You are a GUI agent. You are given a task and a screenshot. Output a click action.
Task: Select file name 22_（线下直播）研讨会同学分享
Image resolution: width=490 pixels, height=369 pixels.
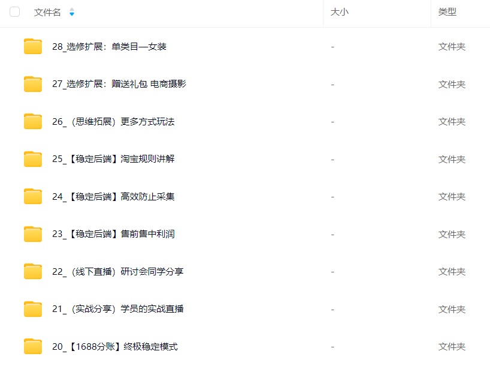pos(118,272)
